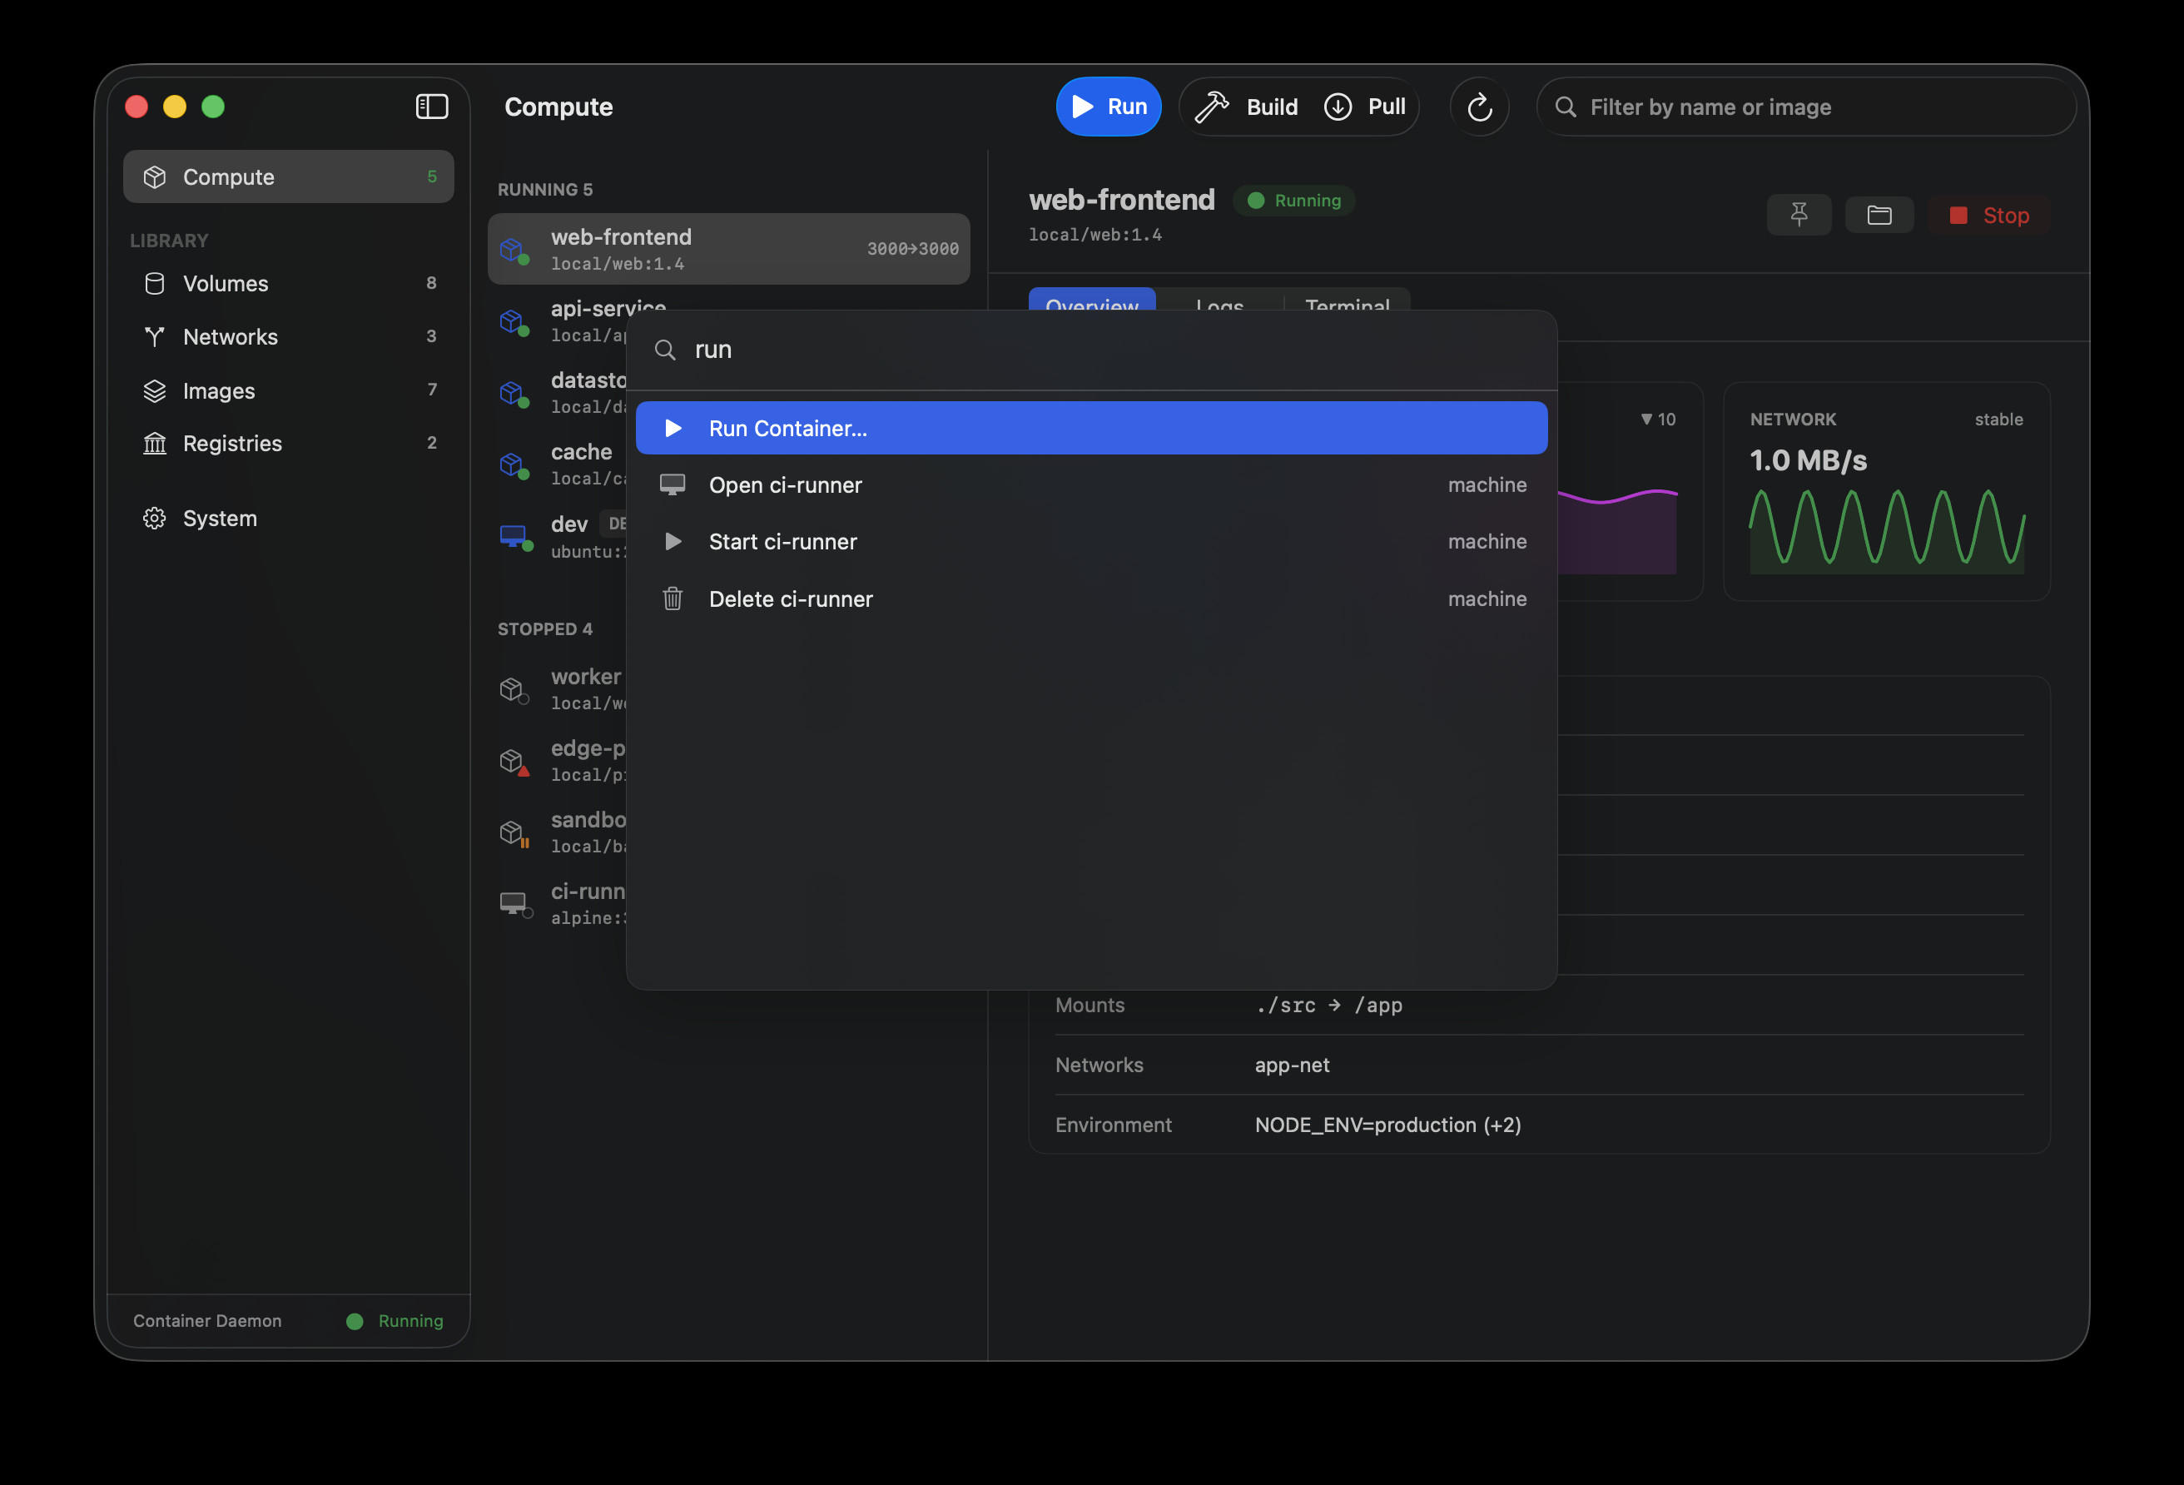Click the Compute cube icon in sidebar
Viewport: 2184px width, 1485px height.
[154, 176]
